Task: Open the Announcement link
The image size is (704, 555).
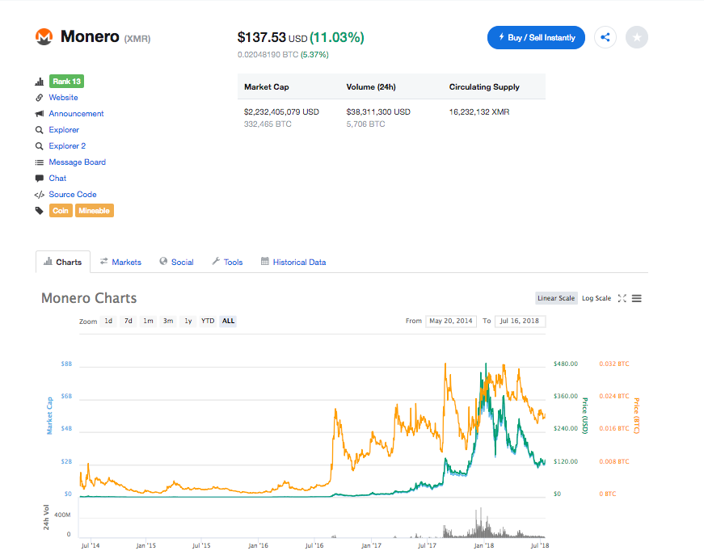Action: click(76, 114)
